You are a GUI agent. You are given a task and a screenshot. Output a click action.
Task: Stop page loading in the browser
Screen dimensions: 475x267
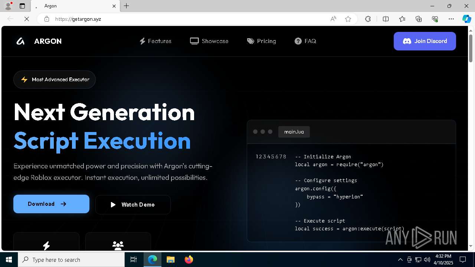point(27,19)
